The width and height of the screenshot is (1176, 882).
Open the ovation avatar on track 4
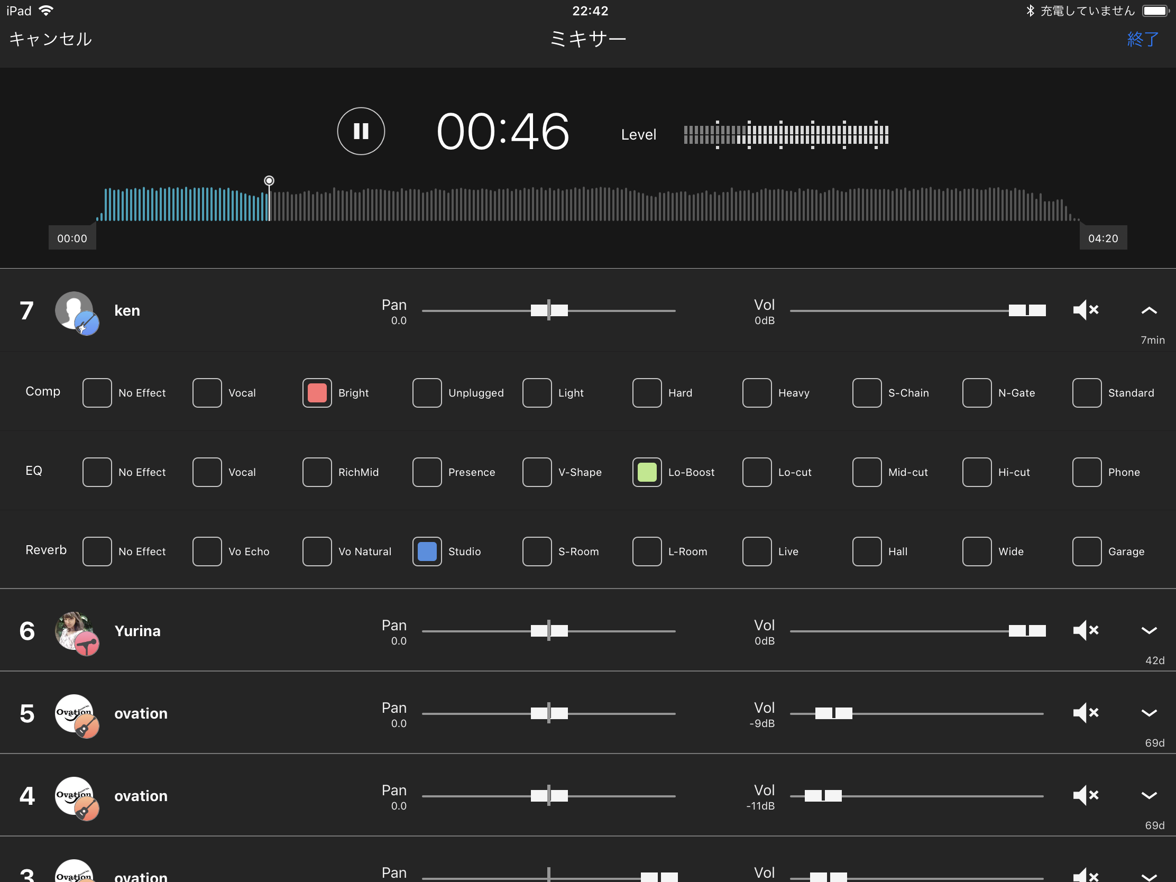coord(77,798)
